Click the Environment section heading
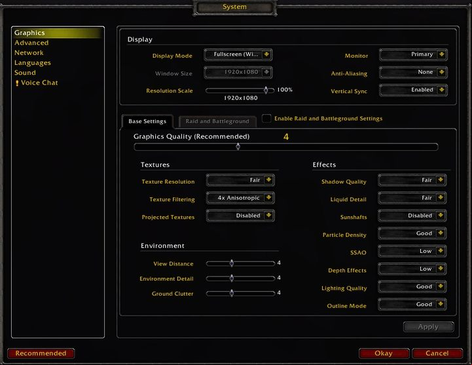The image size is (472, 365). tap(162, 246)
